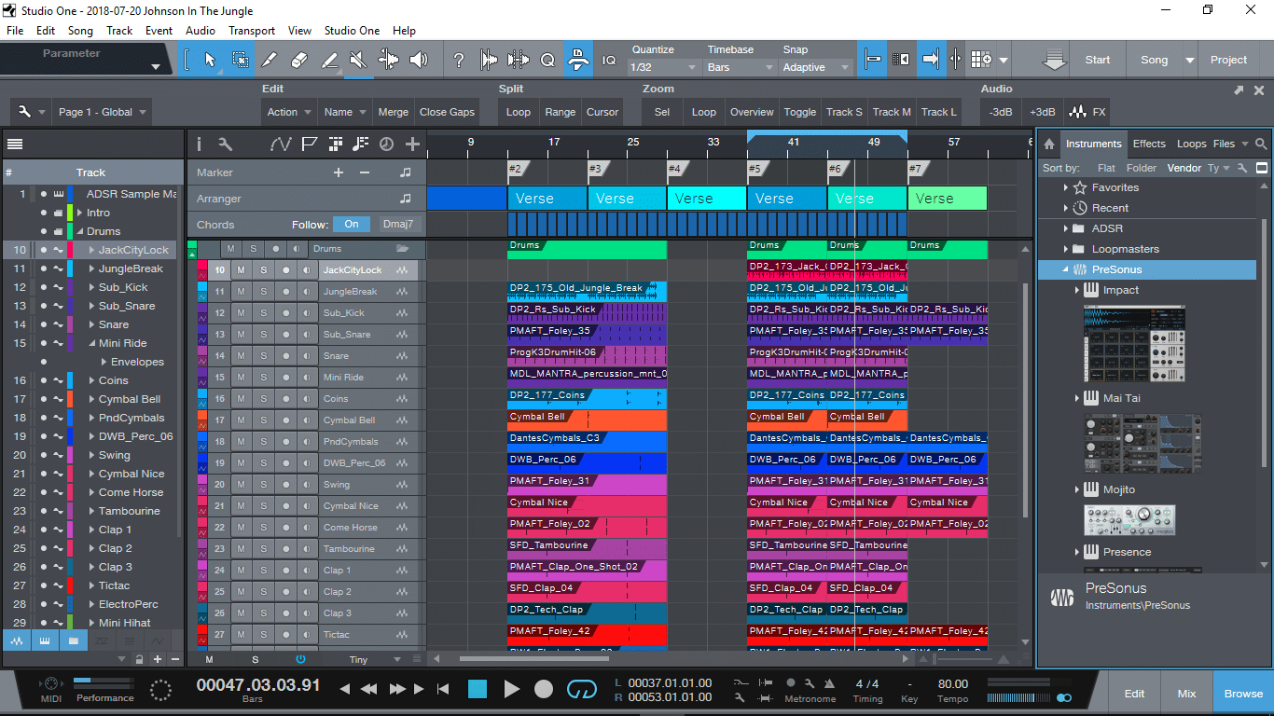Open track wrench settings above tracks

225,145
